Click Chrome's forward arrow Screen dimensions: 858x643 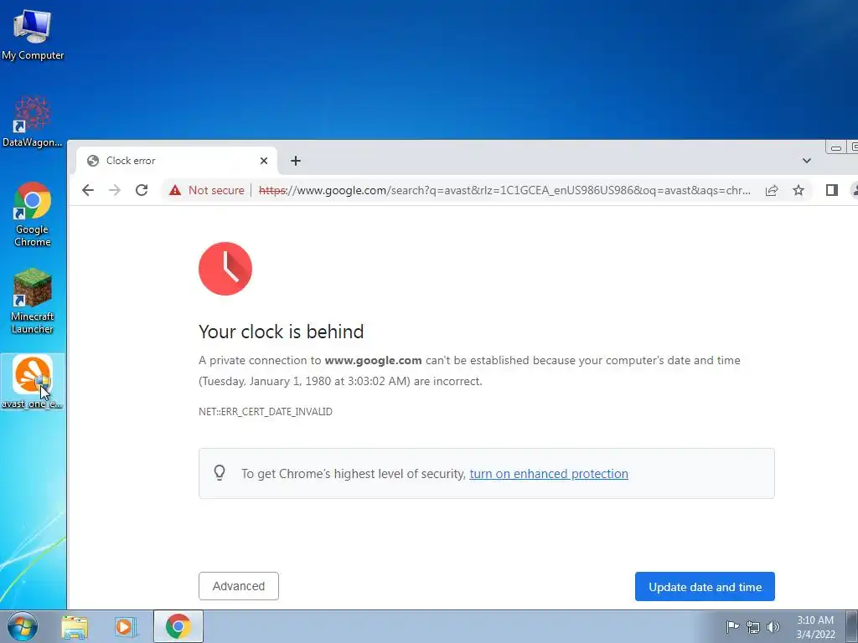click(115, 190)
